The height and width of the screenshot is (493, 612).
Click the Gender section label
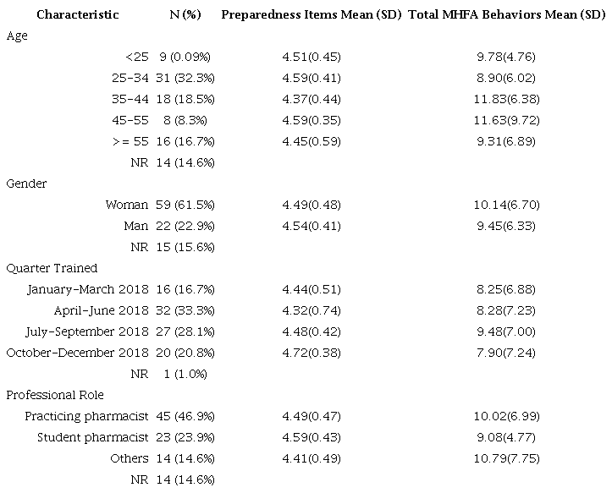tap(26, 184)
